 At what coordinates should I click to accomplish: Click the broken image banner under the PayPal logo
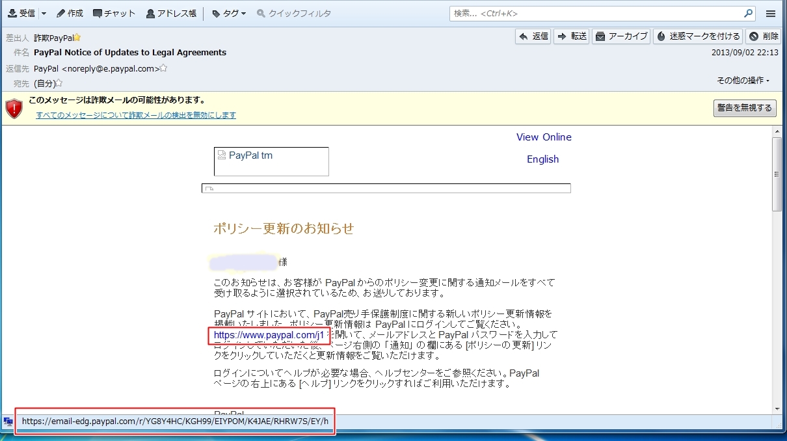pyautogui.click(x=386, y=189)
